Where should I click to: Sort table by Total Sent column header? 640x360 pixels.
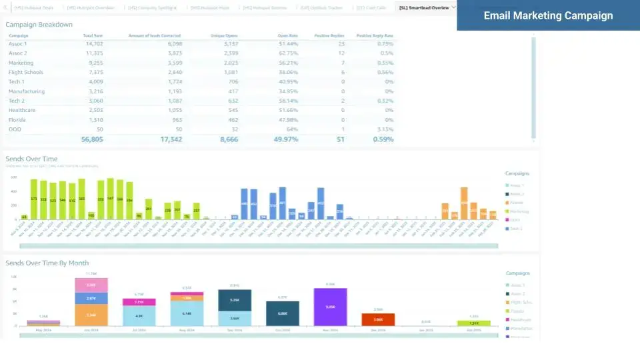(x=93, y=35)
